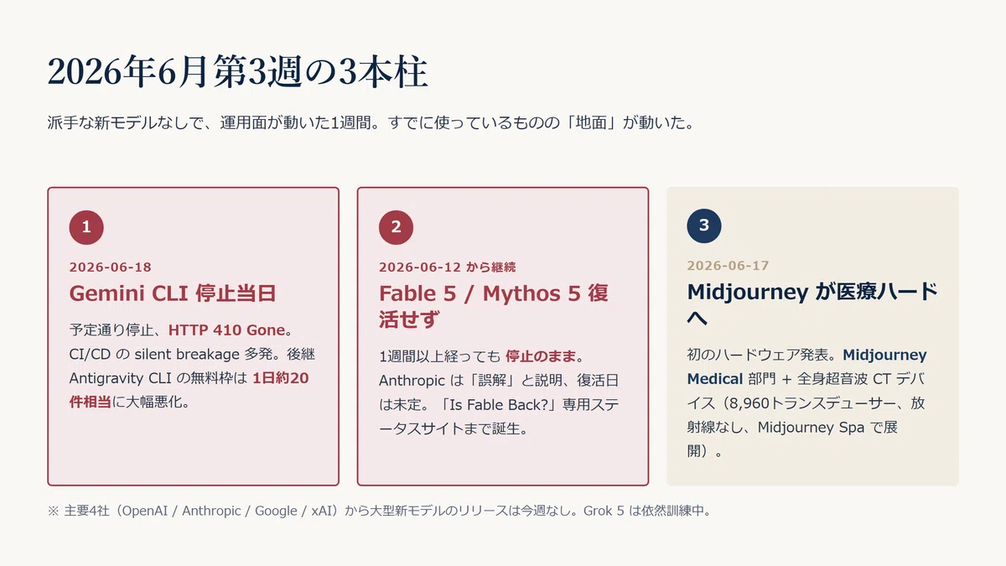Click the navy number 3 badge
The image size is (1006, 566).
tap(704, 225)
